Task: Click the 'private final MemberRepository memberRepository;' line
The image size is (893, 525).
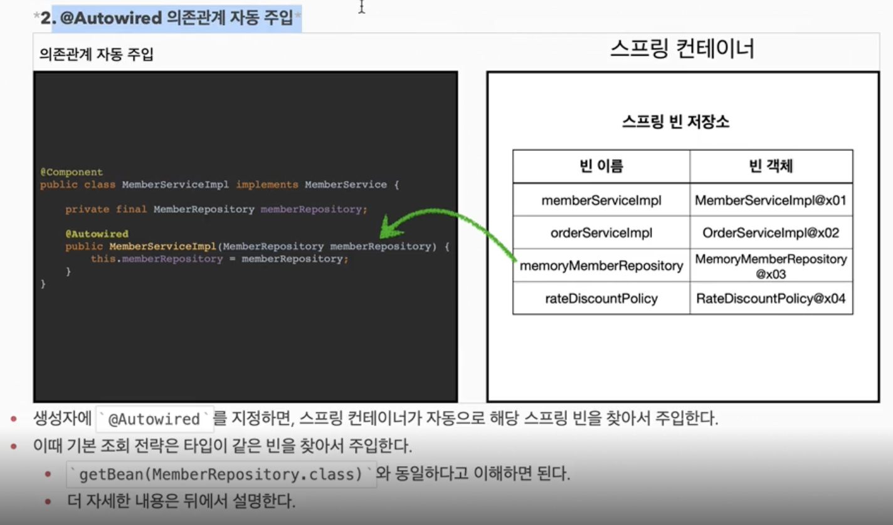Action: tap(216, 209)
